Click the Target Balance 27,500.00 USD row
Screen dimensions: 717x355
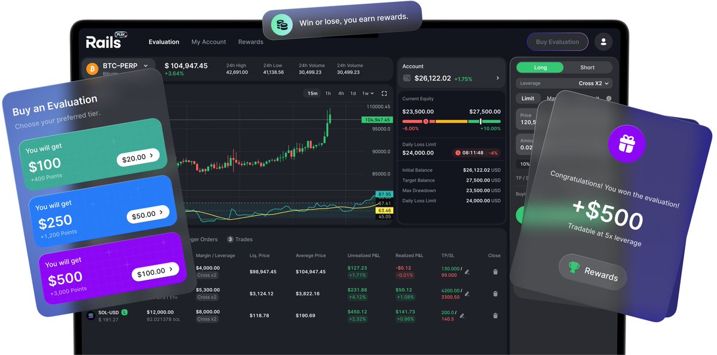(x=451, y=180)
